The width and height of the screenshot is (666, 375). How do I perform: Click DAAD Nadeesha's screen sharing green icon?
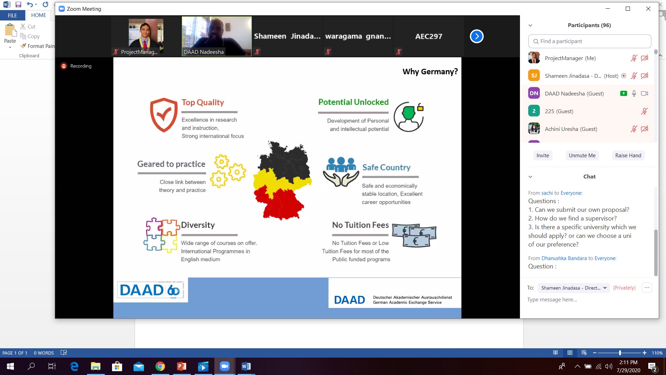[x=624, y=93]
